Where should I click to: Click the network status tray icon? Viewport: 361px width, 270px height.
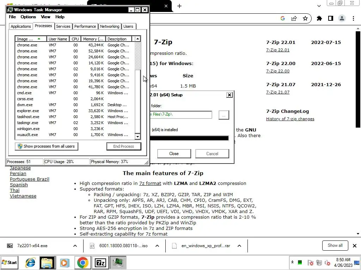pyautogui.click(x=319, y=262)
